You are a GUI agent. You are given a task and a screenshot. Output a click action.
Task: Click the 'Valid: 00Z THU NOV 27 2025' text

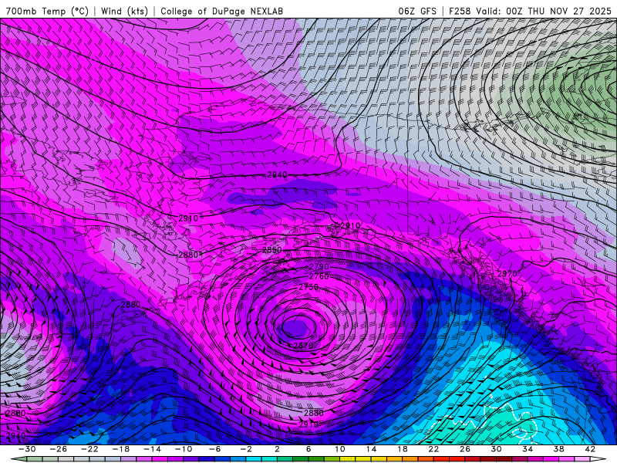pyautogui.click(x=544, y=11)
